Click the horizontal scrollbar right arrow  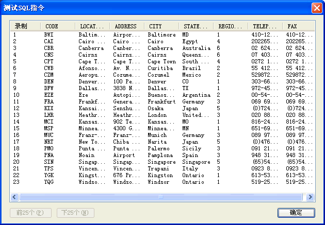pos(310,197)
